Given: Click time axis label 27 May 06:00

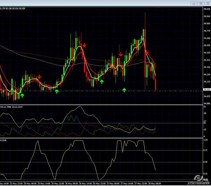Looking at the screenshot, I should 113,184.
